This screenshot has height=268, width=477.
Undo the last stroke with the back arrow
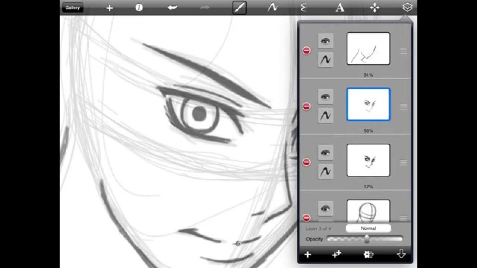tap(172, 7)
